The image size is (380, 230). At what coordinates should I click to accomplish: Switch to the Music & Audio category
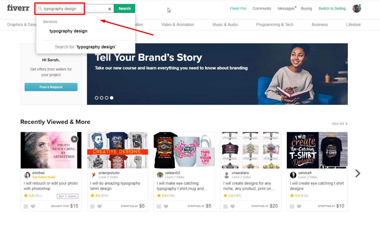coord(225,24)
